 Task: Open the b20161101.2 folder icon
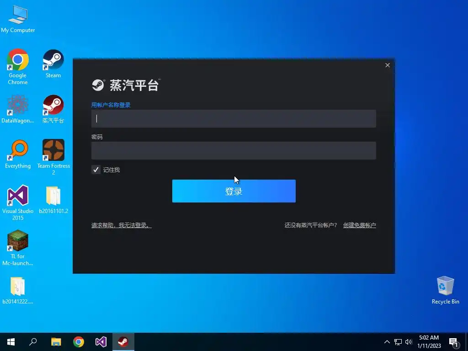pyautogui.click(x=53, y=200)
